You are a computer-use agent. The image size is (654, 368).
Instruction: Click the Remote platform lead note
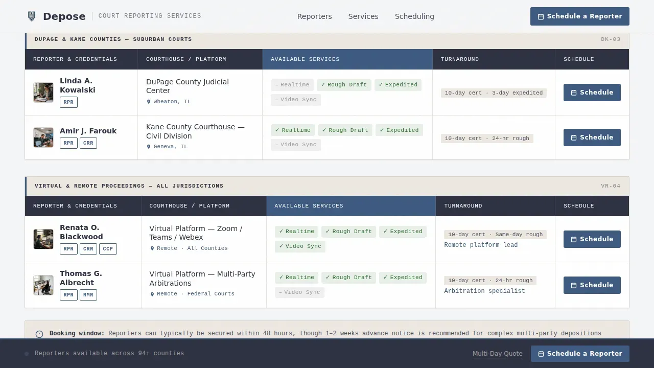point(481,245)
